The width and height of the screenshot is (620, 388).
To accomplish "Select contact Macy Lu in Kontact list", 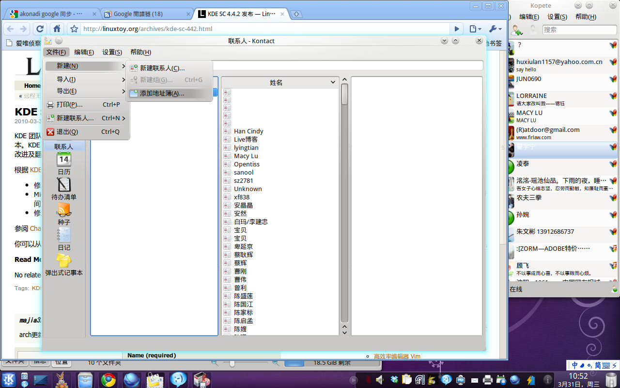I will (x=246, y=156).
